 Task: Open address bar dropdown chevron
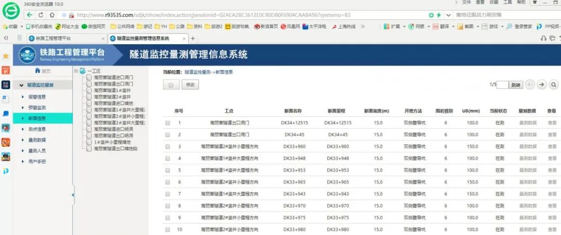(x=448, y=15)
